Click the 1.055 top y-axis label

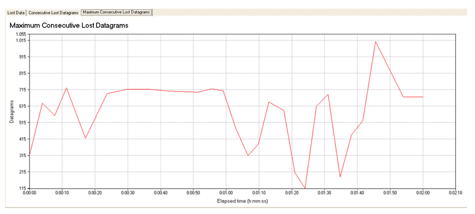tap(21, 34)
